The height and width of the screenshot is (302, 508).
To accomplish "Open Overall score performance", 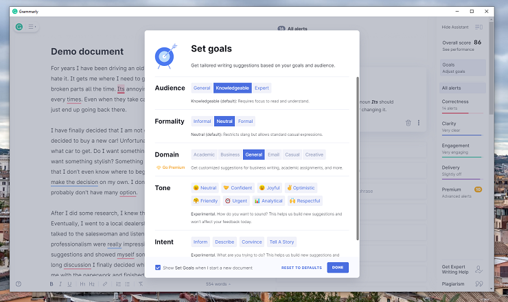I will (x=462, y=45).
